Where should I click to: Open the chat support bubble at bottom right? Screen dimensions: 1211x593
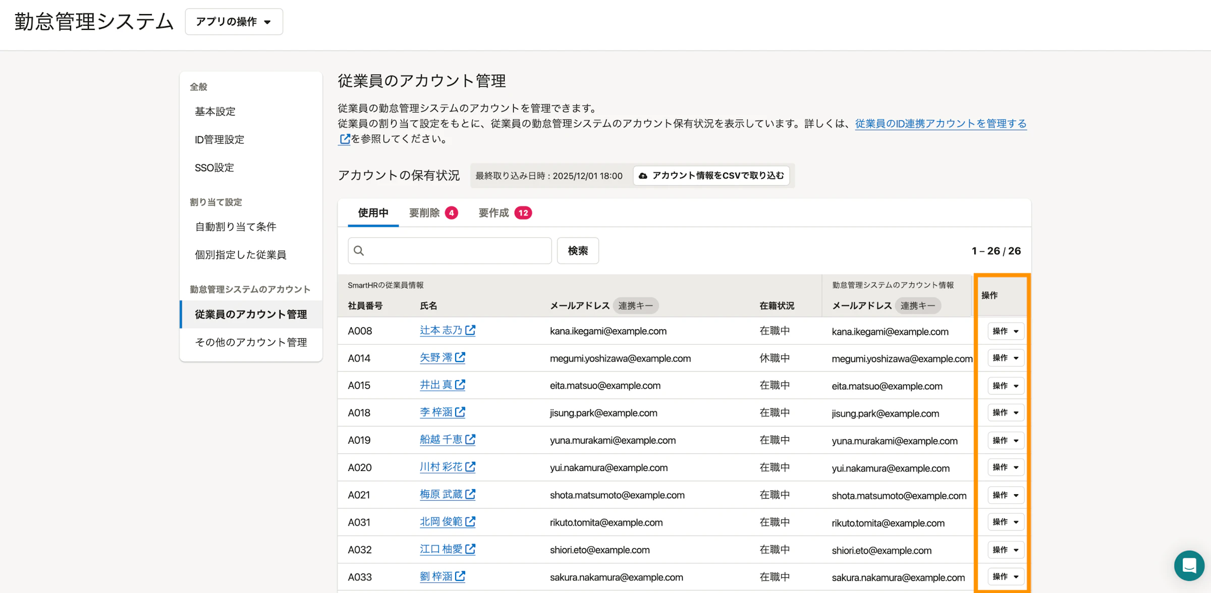[1189, 565]
